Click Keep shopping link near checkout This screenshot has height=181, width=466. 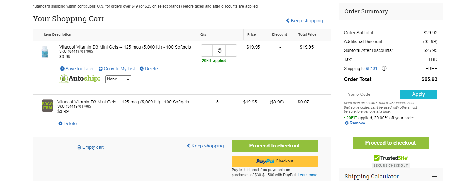205,146
